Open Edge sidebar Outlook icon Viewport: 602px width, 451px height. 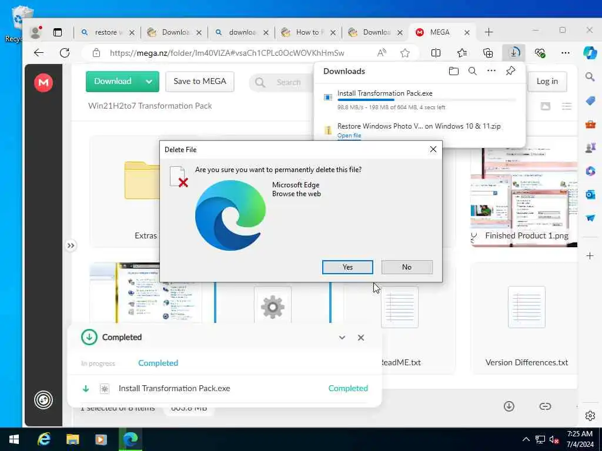point(590,195)
